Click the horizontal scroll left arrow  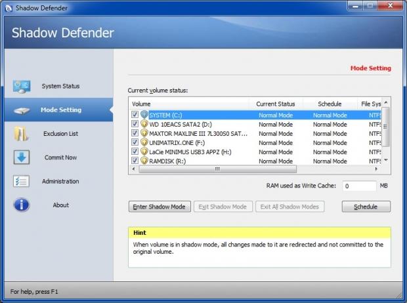133,169
